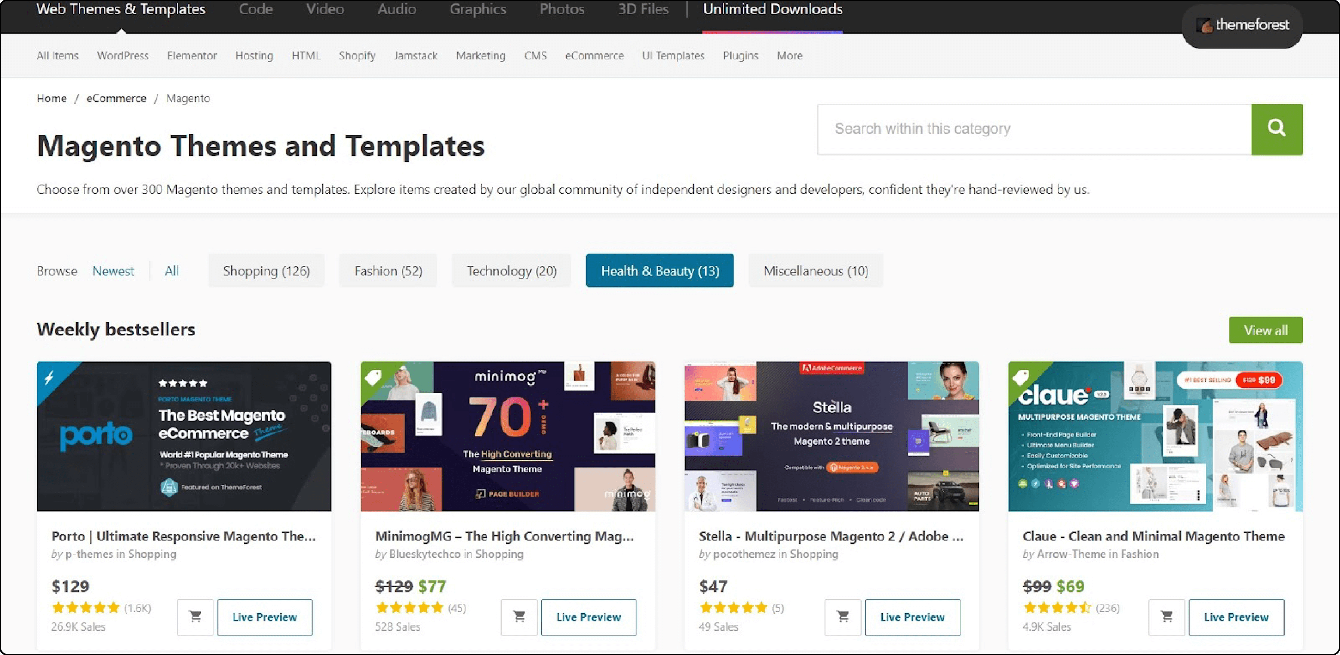
Task: Browse Newest items
Action: [x=113, y=271]
